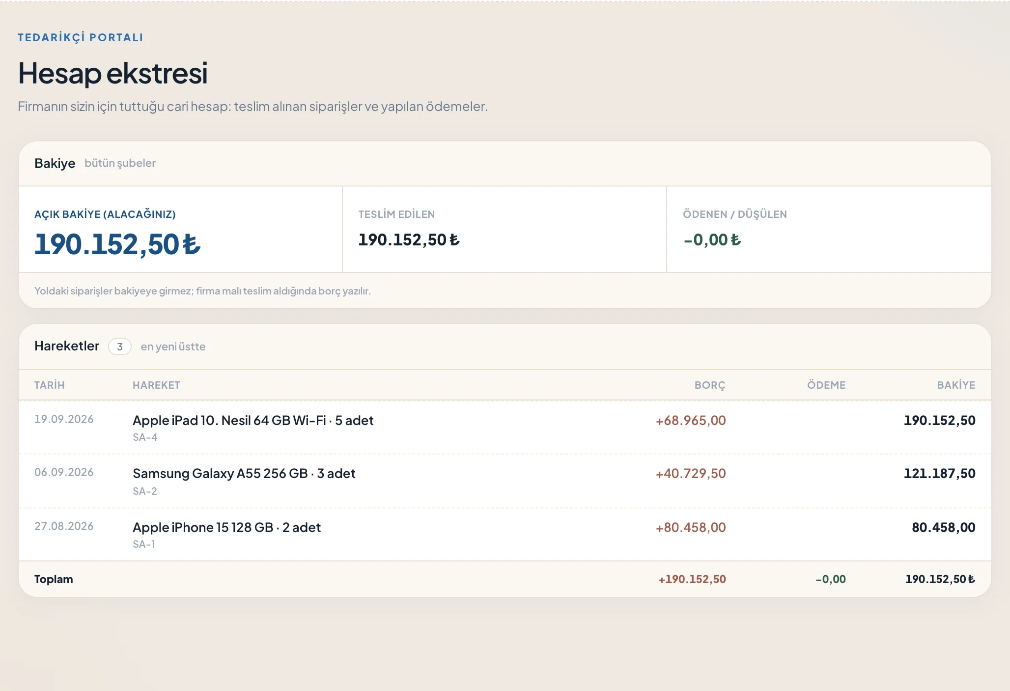Open the Apple iPad 10. Nesil row
This screenshot has width=1010, height=691.
point(505,427)
